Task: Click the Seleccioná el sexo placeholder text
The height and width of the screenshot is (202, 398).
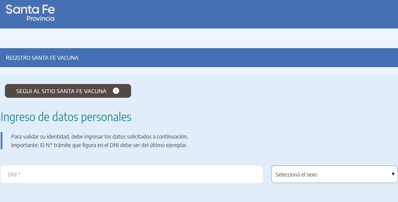Action: tap(296, 175)
